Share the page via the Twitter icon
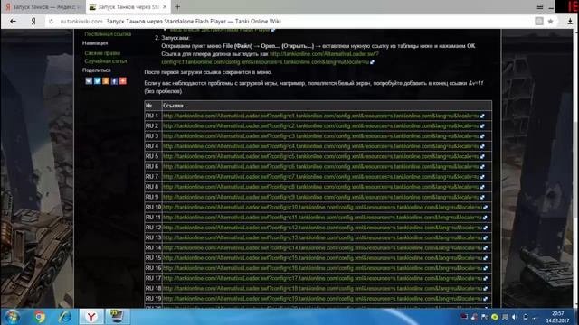 [x=97, y=80]
